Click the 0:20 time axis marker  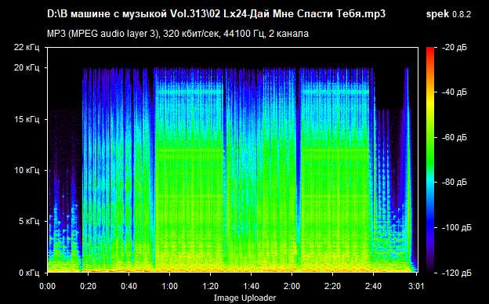[88, 286]
